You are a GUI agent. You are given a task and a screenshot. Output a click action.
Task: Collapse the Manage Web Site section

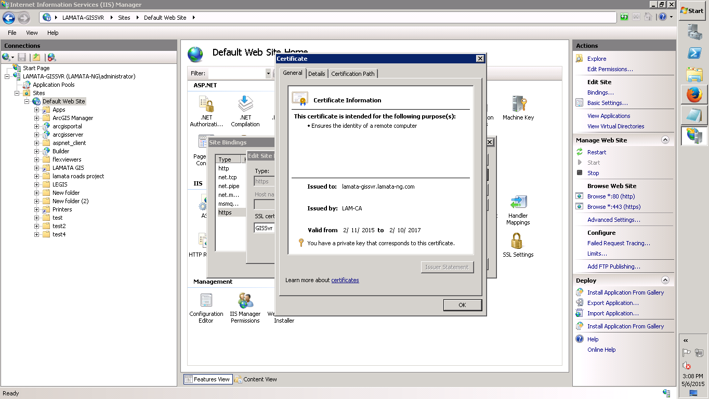[665, 140]
